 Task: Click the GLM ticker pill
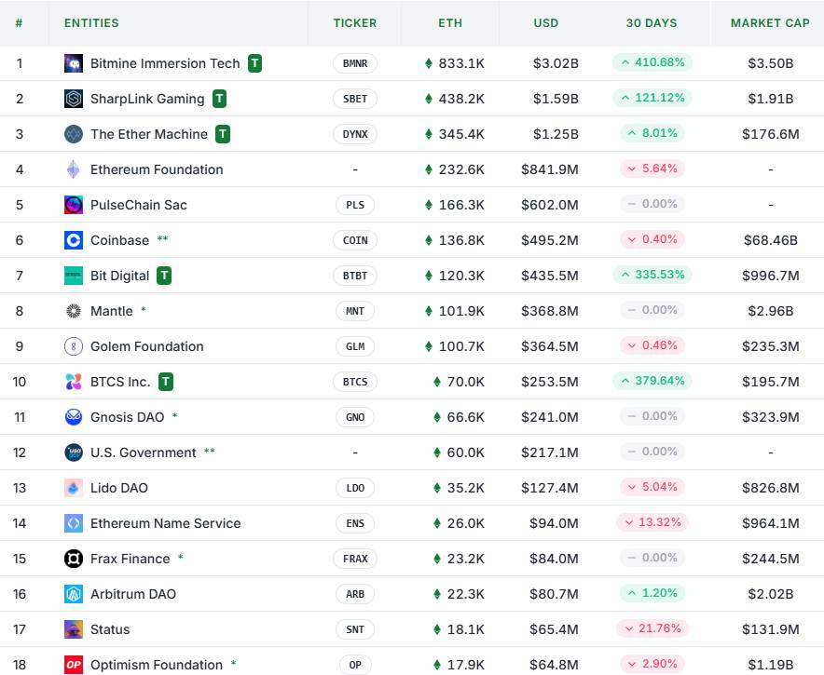click(355, 346)
